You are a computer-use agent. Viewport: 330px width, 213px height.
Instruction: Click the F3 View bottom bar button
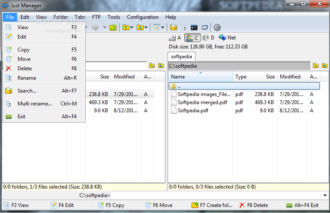tap(16, 205)
